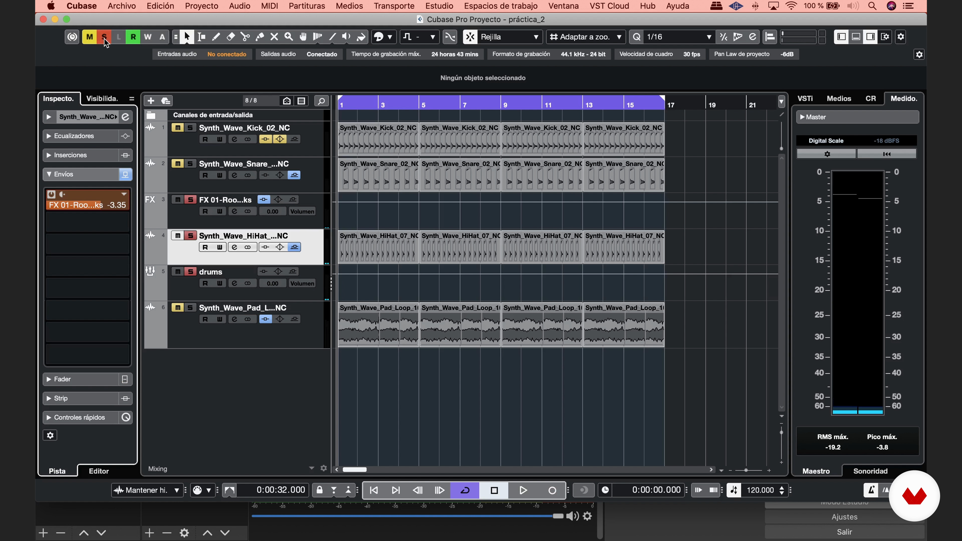Mute the Synth_Wave_Pad_L track
Viewport: 962px width, 541px height.
point(178,308)
